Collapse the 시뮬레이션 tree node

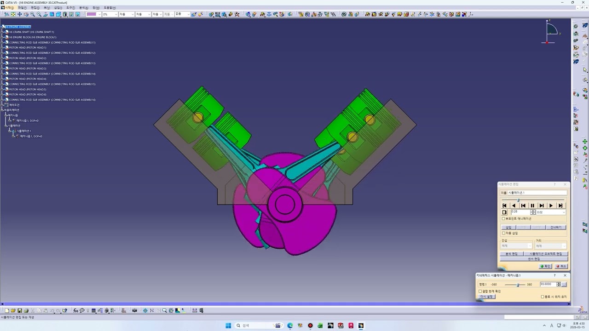(x=6, y=126)
